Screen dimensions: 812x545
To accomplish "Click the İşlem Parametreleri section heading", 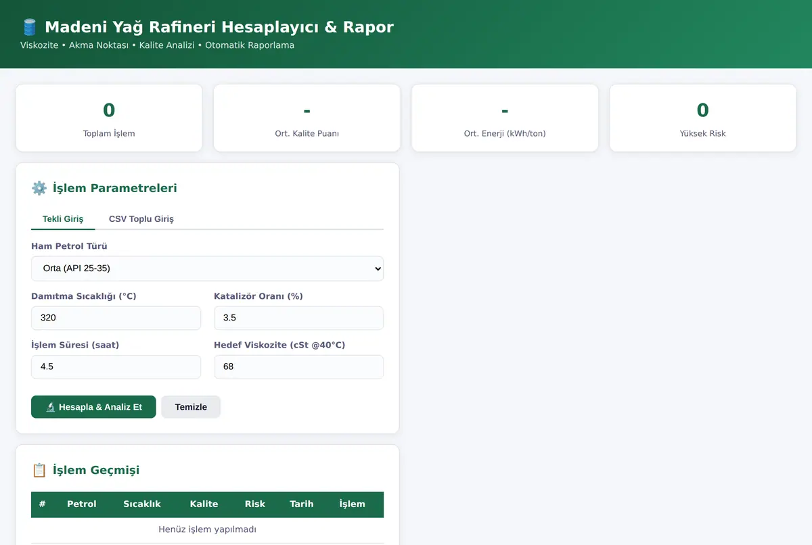I will pyautogui.click(x=115, y=188).
